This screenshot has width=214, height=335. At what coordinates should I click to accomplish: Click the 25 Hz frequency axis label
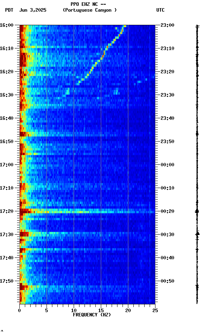pos(155,311)
